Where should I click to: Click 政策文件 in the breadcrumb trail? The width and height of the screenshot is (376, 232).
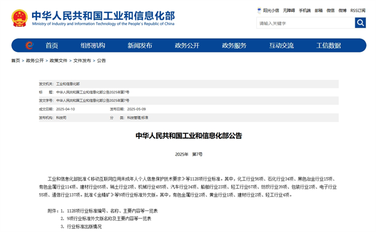58,61
